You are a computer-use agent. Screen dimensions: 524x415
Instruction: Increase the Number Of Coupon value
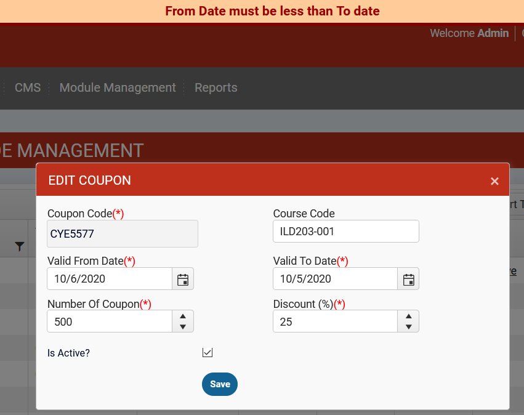point(183,316)
